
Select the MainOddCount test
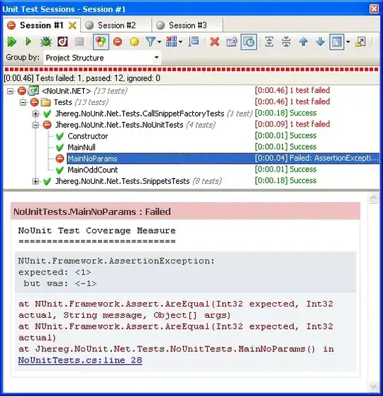pyautogui.click(x=93, y=170)
